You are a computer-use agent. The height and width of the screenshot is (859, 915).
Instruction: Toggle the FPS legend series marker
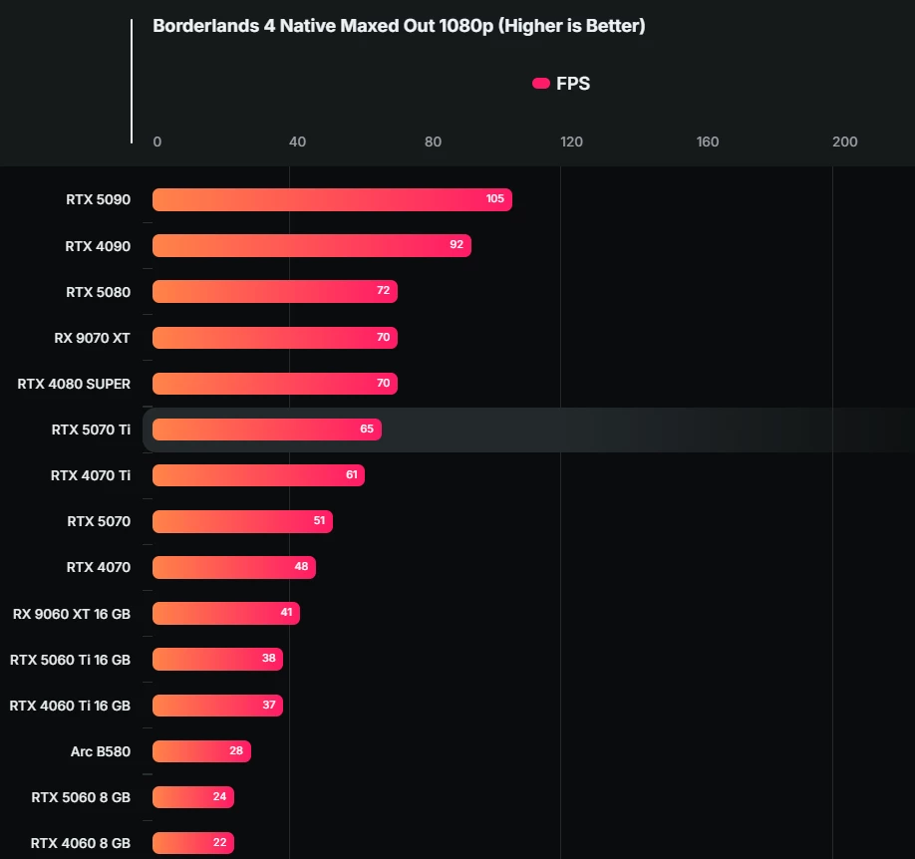tap(561, 84)
